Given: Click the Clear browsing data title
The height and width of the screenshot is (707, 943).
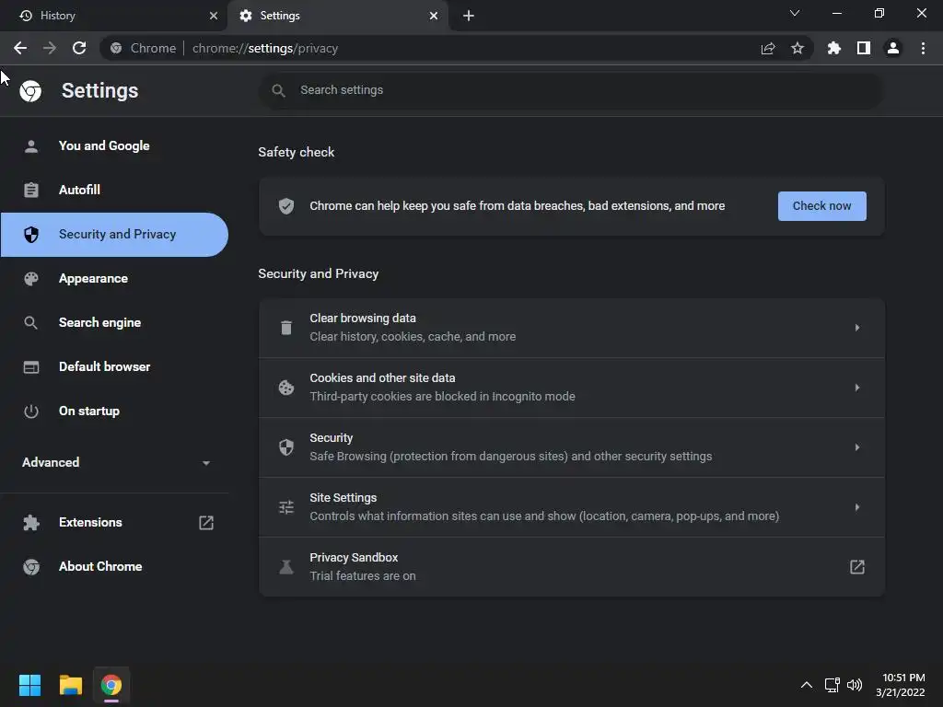Looking at the screenshot, I should (363, 318).
